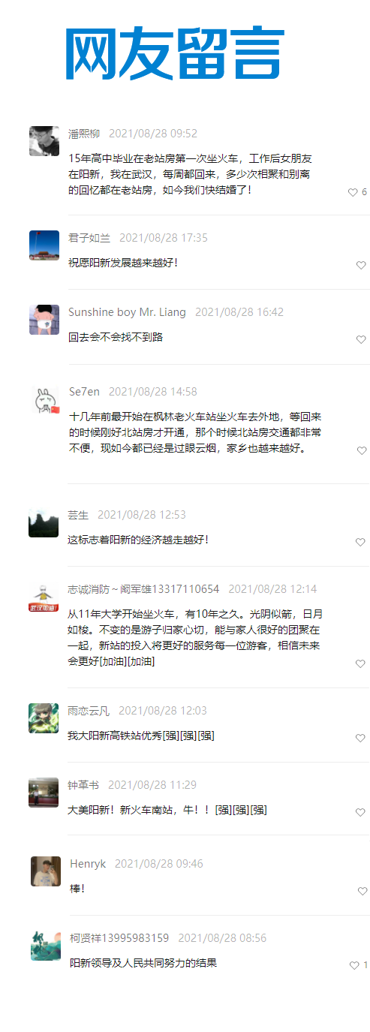The height and width of the screenshot is (1032, 370).
Task: Like 志诚消防~阚军雄's comment
Action: pos(360,663)
